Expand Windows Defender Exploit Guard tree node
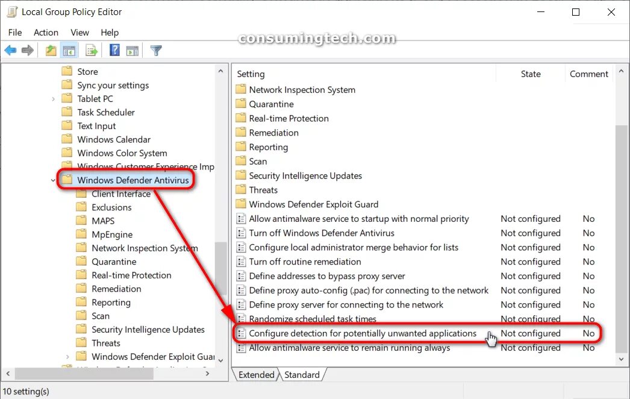630x399 pixels. coord(67,357)
